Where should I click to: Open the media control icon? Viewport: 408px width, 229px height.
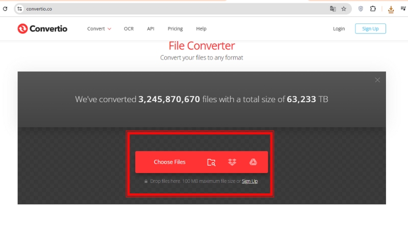(403, 9)
